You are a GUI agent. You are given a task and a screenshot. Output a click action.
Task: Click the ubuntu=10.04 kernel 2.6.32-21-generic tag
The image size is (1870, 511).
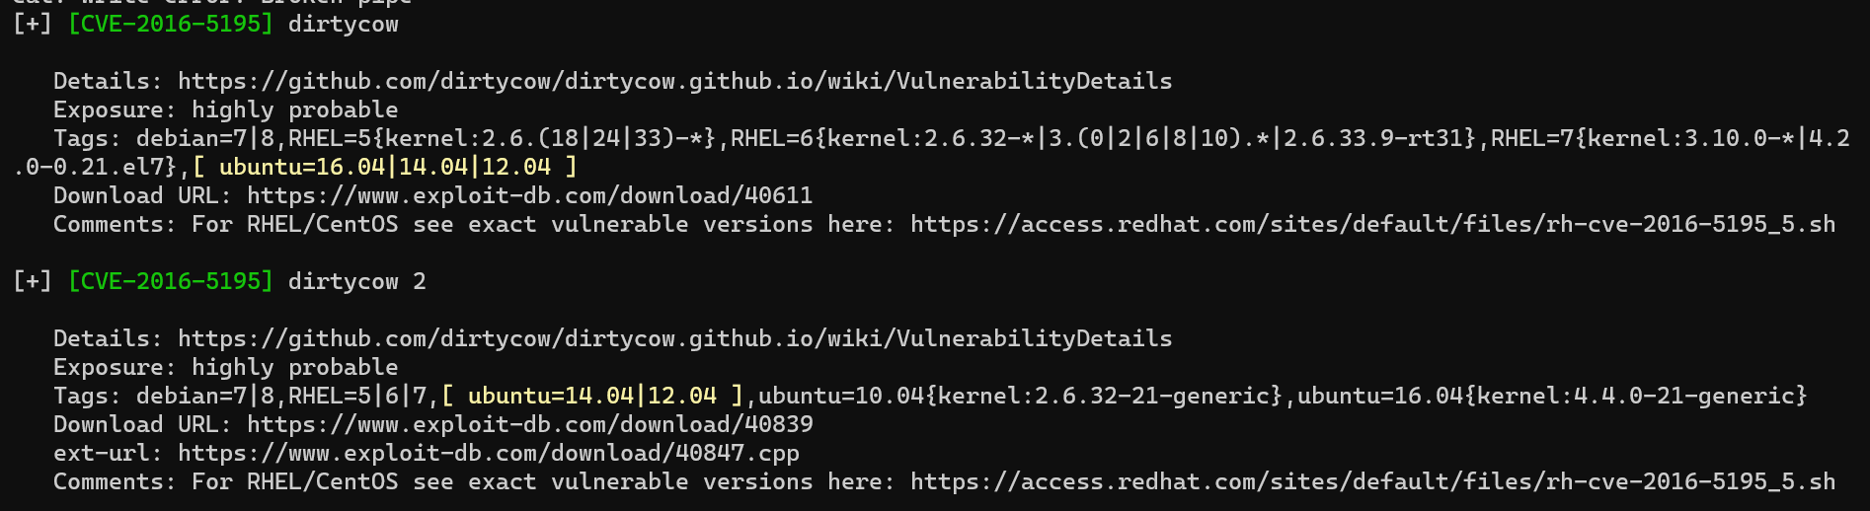coord(1020,396)
